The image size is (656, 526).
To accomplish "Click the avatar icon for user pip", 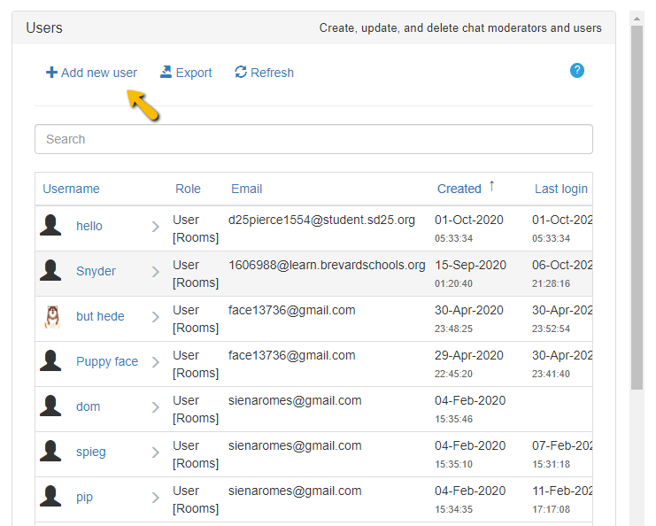I will tap(51, 498).
